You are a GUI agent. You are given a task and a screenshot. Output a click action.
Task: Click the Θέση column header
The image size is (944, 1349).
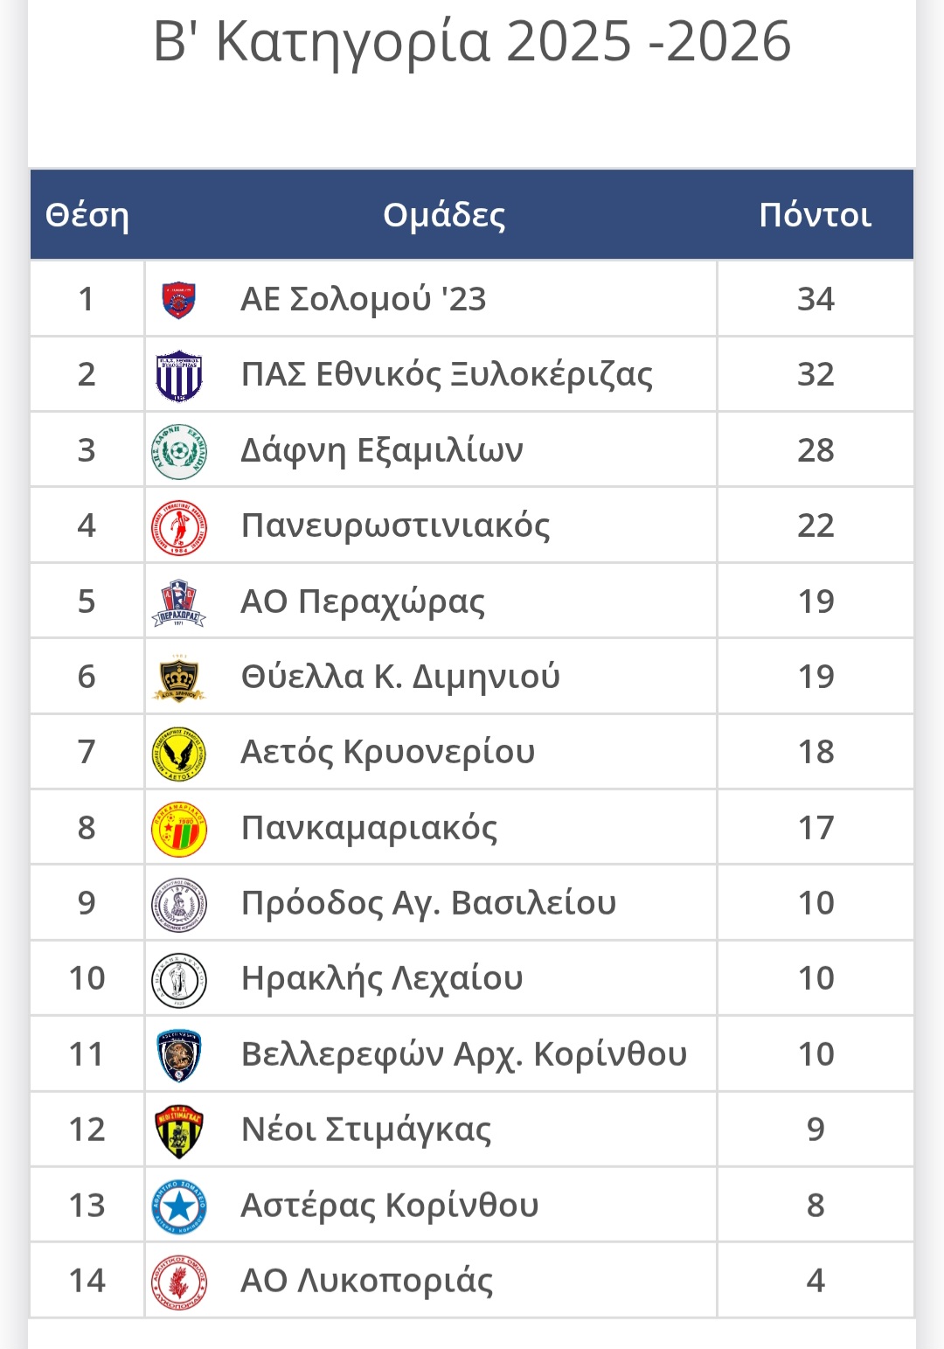tap(87, 215)
